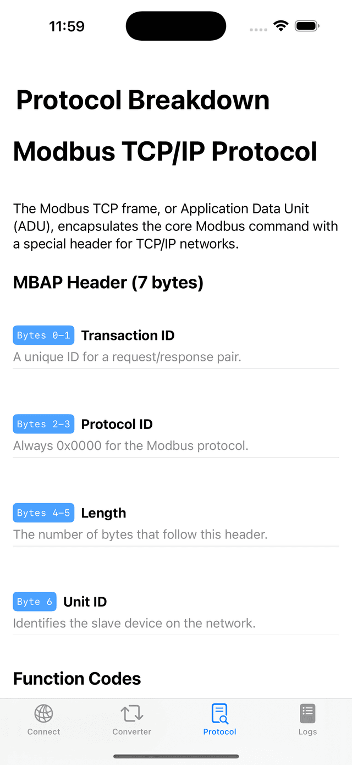Screen dimensions: 352x765
Task: Tap the Wi-Fi status icon
Action: pos(281,25)
